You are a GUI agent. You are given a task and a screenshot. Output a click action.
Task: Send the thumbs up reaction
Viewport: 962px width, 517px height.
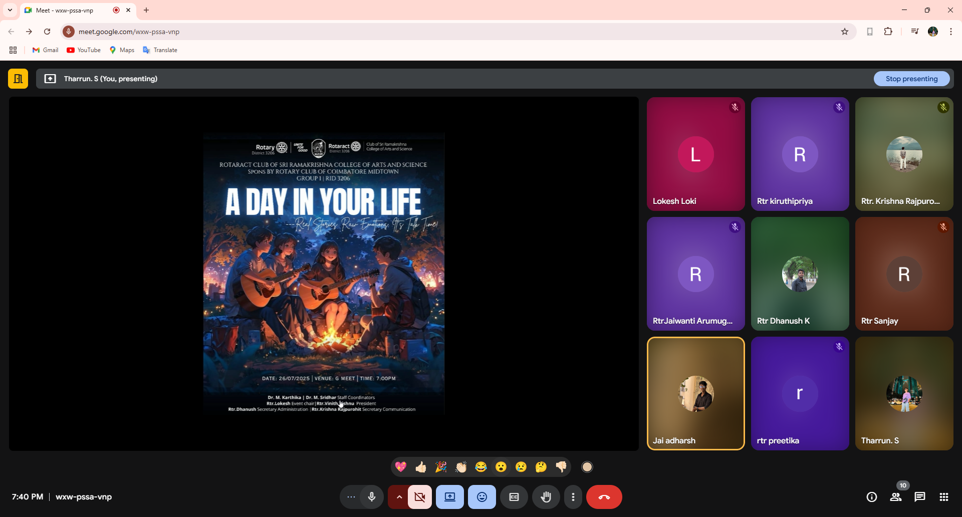421,467
